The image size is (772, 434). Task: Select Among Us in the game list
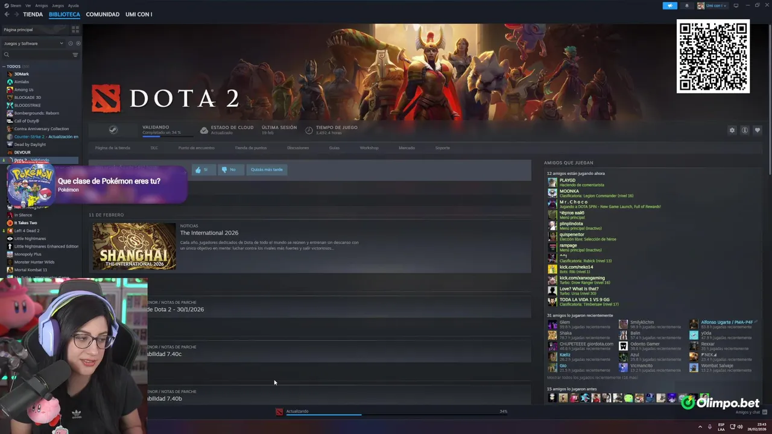24,90
